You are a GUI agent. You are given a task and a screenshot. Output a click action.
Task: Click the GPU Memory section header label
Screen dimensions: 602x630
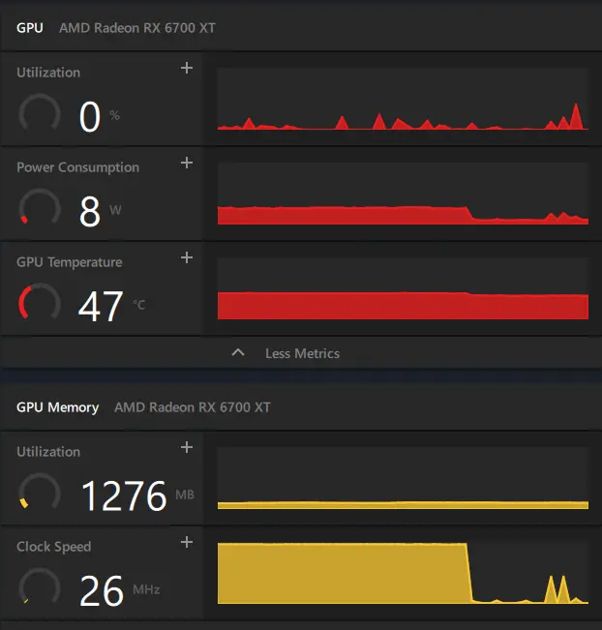57,407
